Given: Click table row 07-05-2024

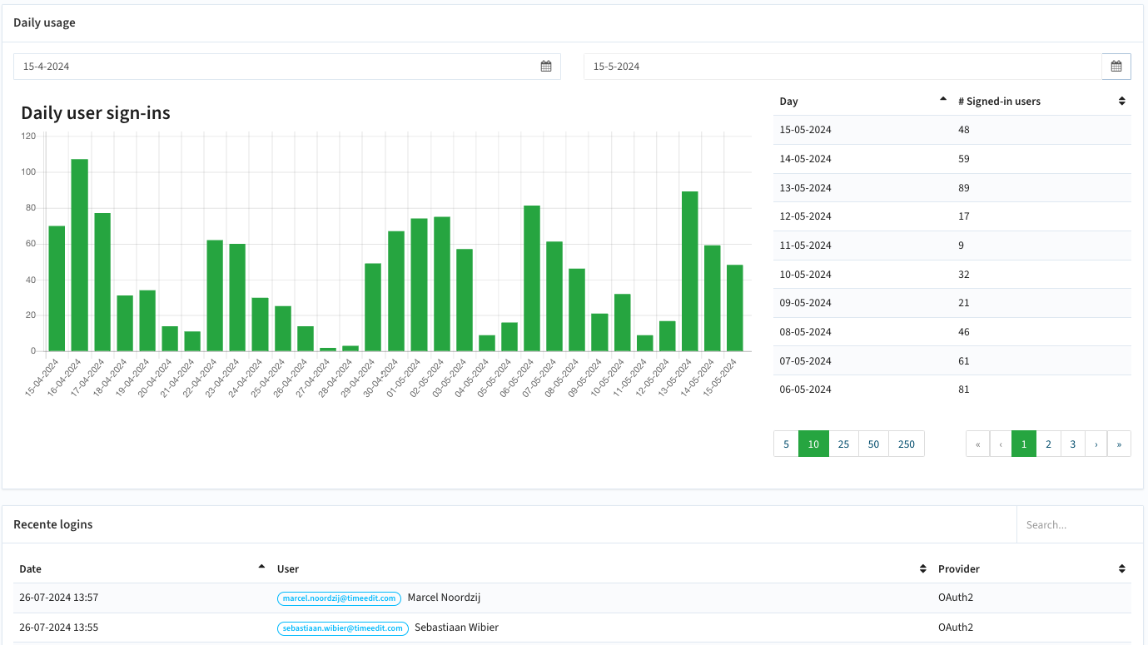Looking at the screenshot, I should 952,360.
